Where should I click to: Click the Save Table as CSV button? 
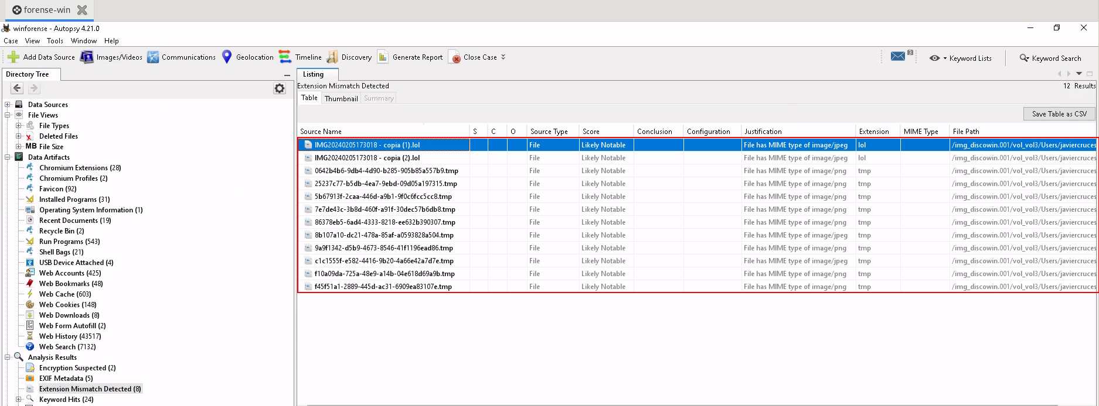coord(1059,114)
